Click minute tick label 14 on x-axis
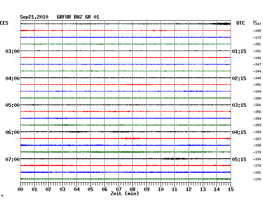This screenshot has width=263, height=200. (216, 189)
